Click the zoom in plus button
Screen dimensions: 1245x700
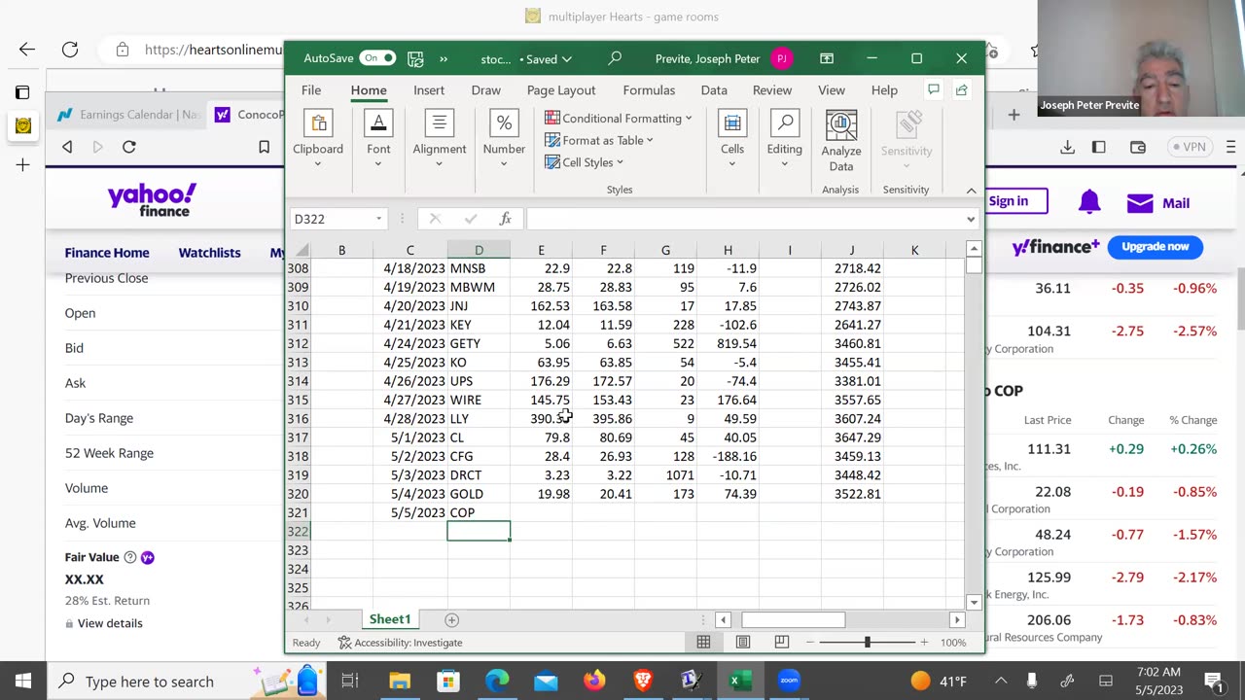coord(924,642)
